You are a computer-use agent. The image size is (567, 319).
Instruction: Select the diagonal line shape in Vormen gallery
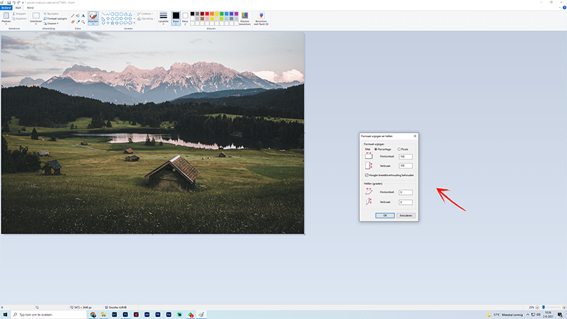[103, 13]
